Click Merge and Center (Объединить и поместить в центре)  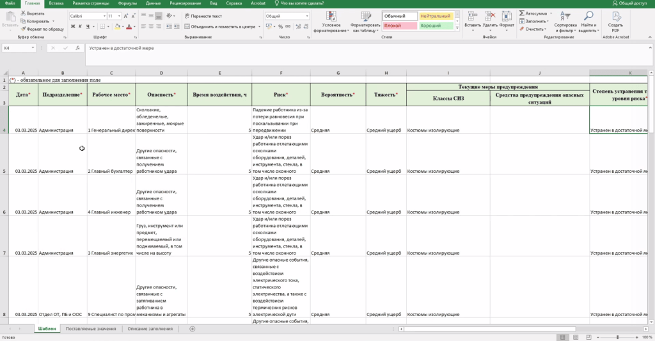[220, 26]
